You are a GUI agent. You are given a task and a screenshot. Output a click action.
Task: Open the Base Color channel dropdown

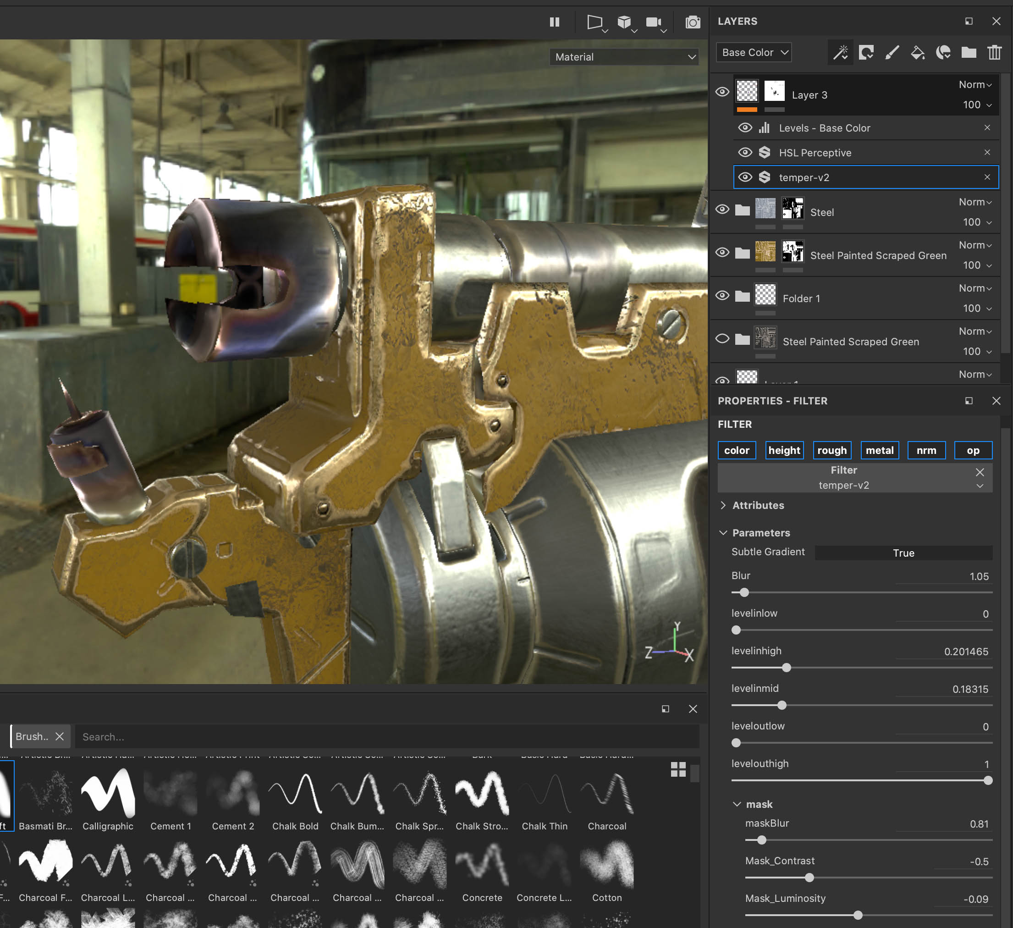click(754, 52)
